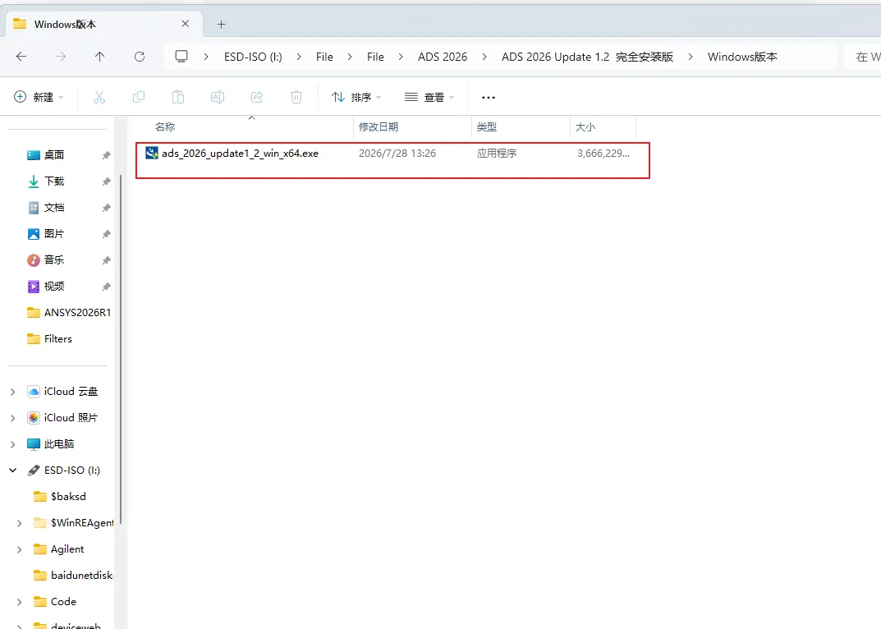This screenshot has width=881, height=629.
Task: Go up one folder level
Action: (x=100, y=57)
